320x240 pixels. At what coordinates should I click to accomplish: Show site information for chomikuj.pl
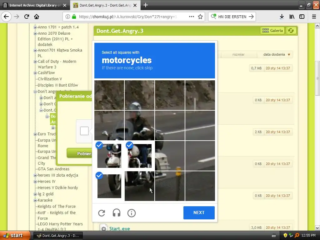[x=68, y=17]
